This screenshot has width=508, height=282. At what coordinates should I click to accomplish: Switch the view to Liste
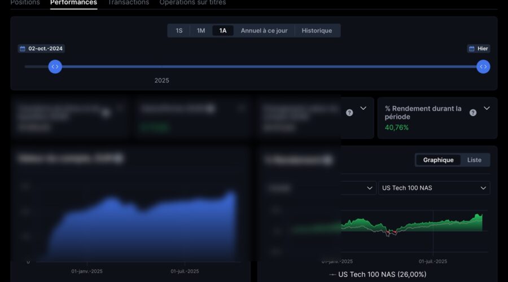point(474,160)
